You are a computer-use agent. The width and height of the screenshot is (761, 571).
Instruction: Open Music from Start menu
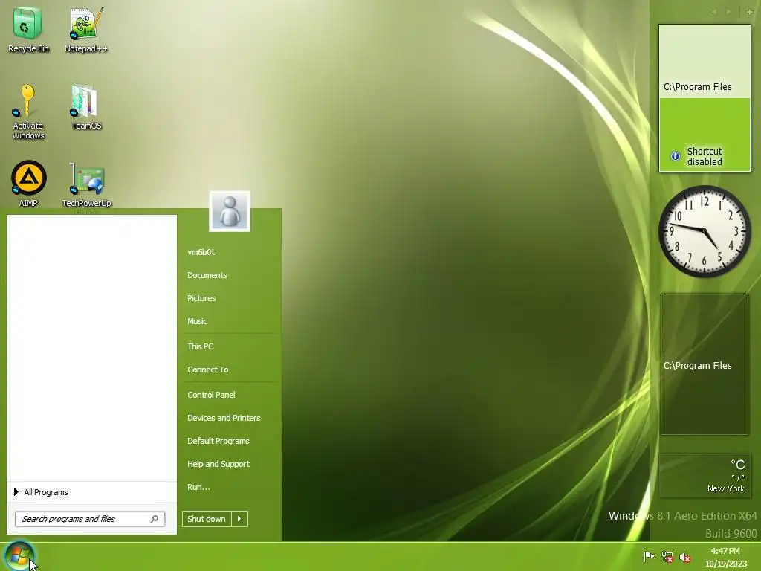point(197,321)
